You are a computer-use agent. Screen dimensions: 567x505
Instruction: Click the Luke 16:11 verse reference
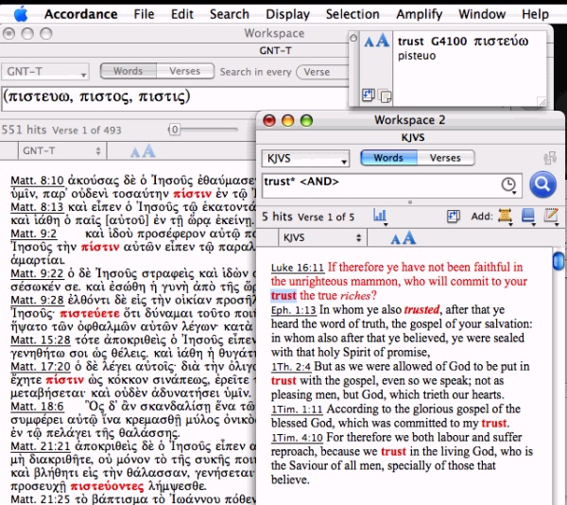point(298,268)
